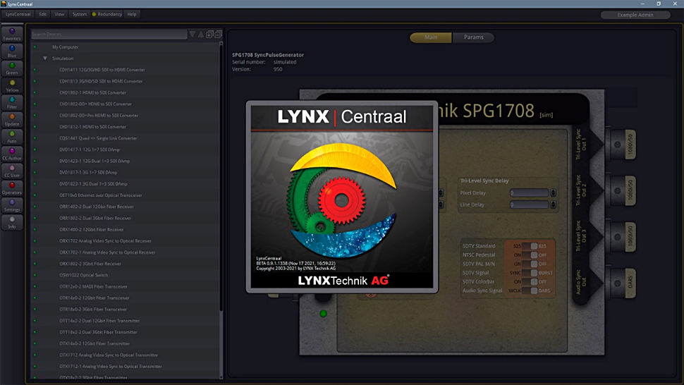Toggle the SDTV Colorbar switch
The width and height of the screenshot is (684, 385).
[x=529, y=281]
